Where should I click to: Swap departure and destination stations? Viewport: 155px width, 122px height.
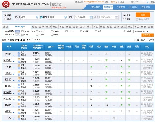(x=41, y=17)
